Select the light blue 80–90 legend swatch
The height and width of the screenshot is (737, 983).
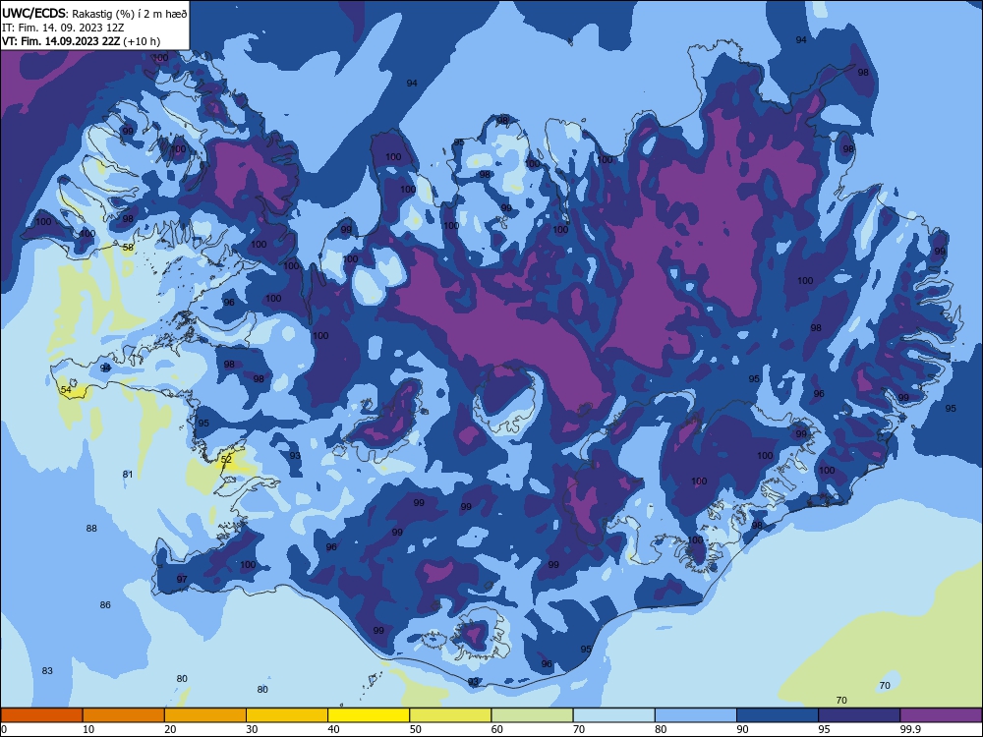tap(696, 715)
